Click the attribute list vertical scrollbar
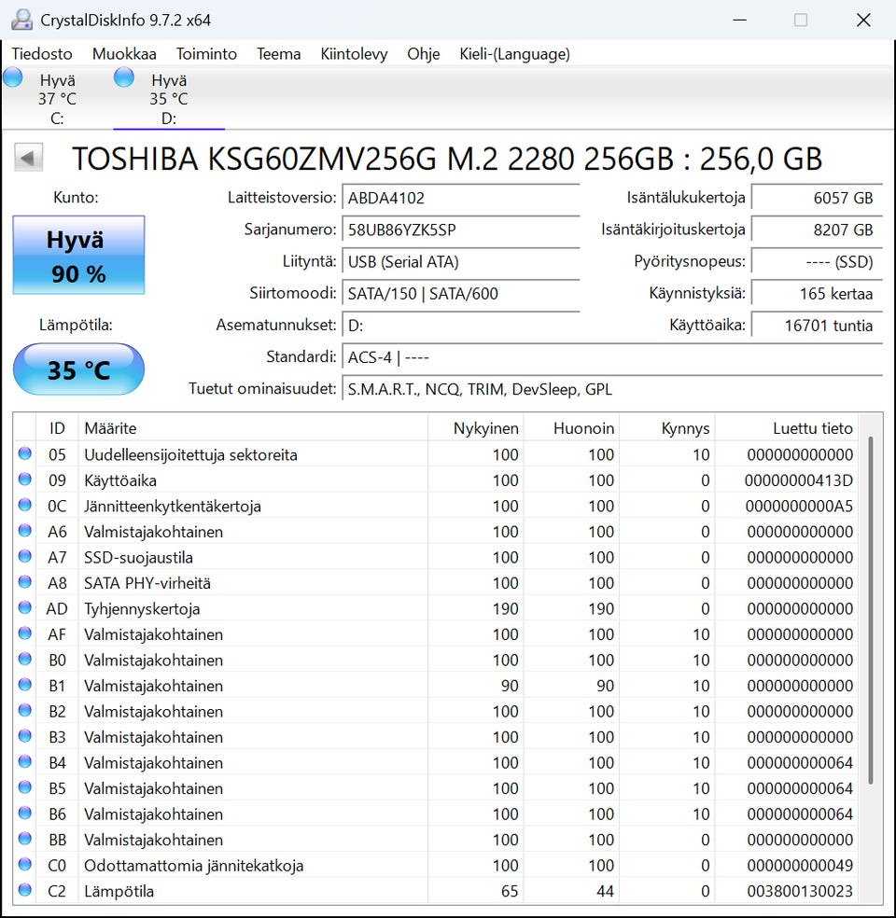Screen dimensions: 896x918 (873, 606)
